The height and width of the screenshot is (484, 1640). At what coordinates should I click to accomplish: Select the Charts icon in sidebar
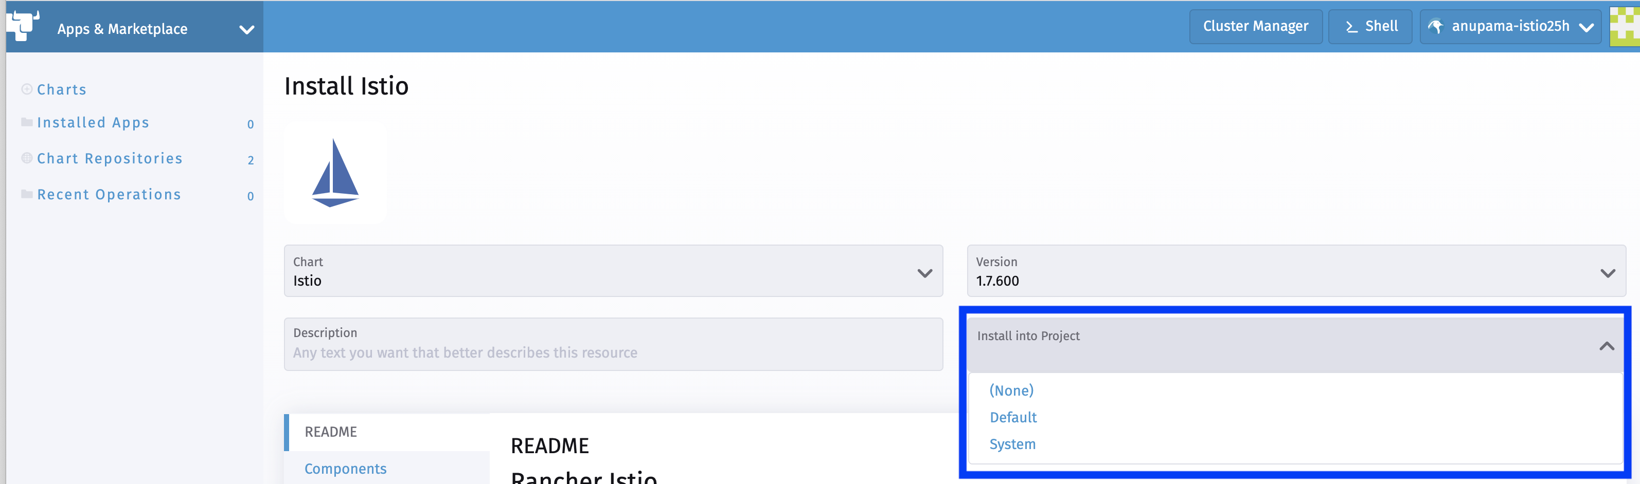point(27,89)
